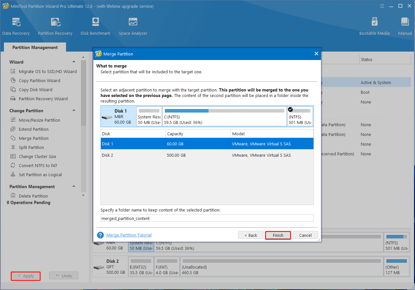
Task: Click the Status column header
Action: [385, 59]
